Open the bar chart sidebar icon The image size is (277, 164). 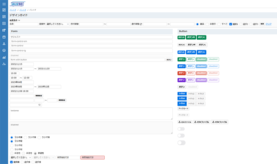tap(4, 57)
